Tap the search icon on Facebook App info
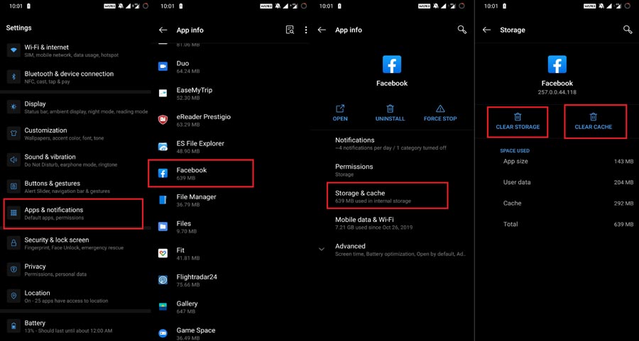 point(461,30)
